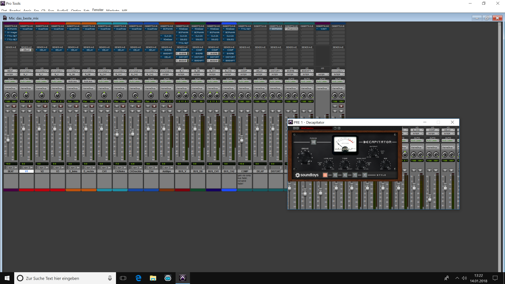Select style P in Decapitator
This screenshot has height=284, width=505.
365,175
